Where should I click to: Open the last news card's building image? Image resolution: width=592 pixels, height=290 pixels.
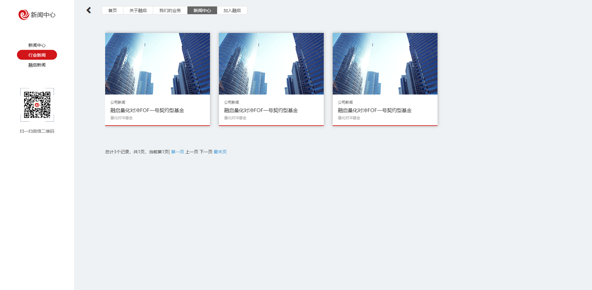click(x=385, y=64)
